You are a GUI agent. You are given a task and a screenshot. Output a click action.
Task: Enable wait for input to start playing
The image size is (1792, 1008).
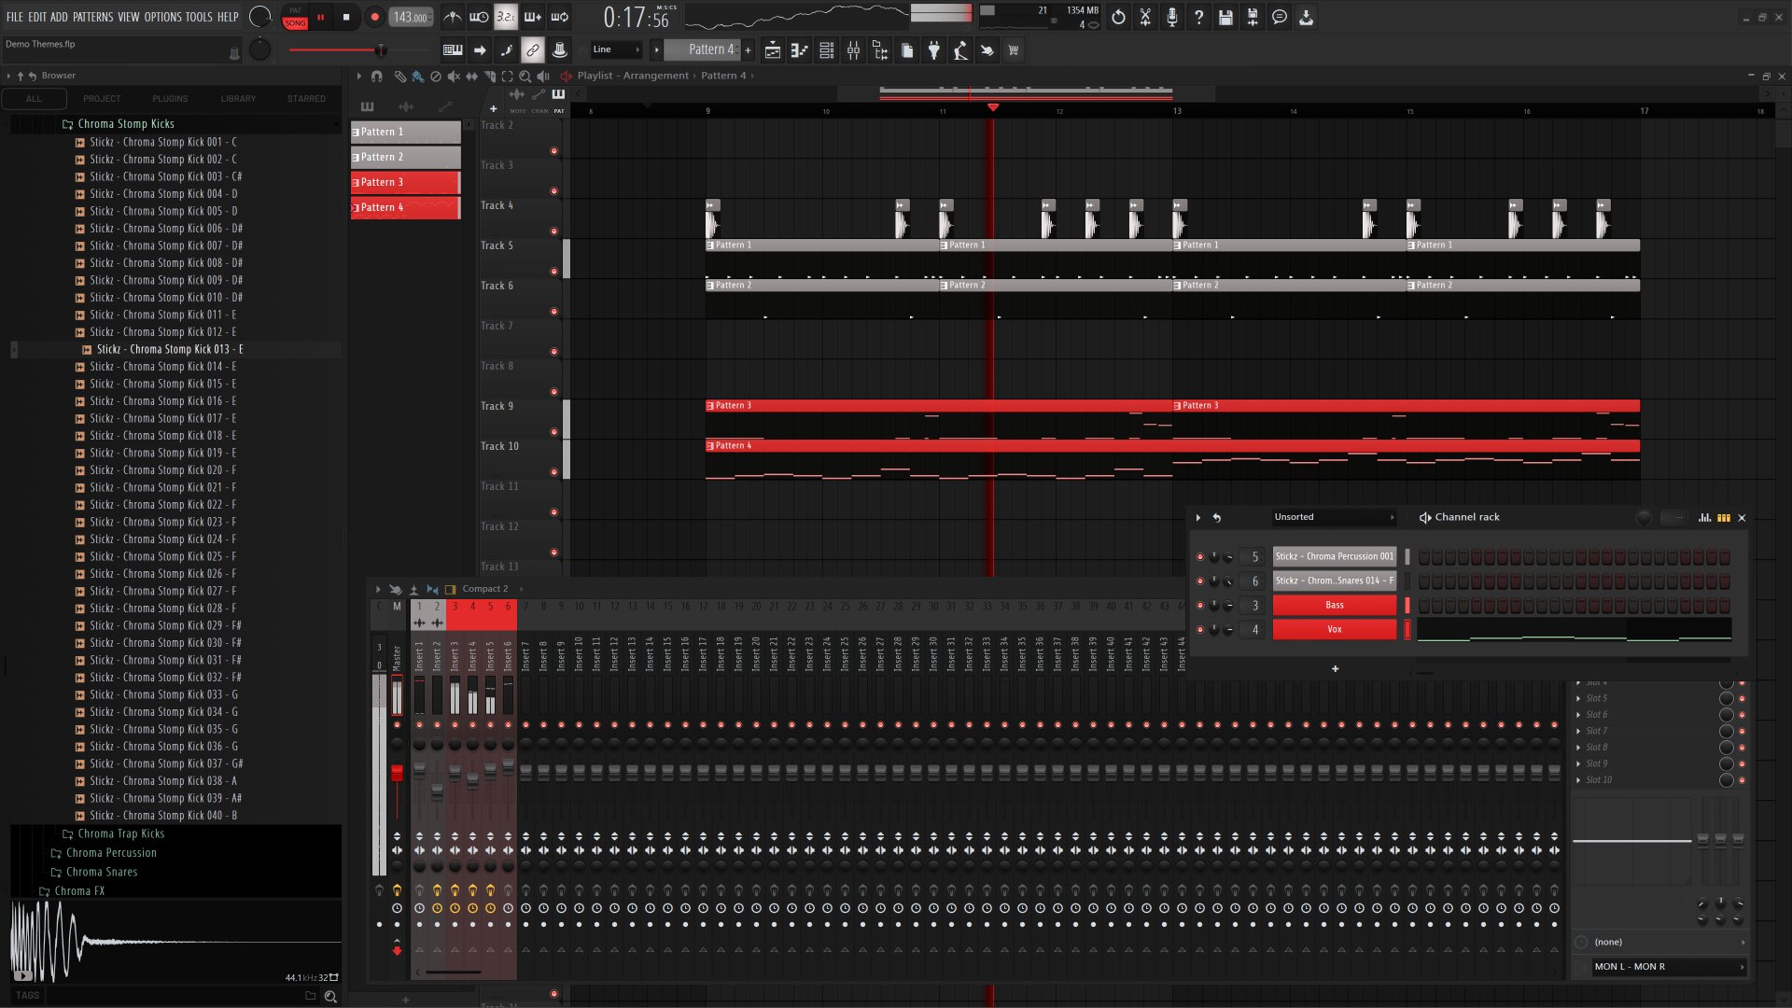[479, 17]
